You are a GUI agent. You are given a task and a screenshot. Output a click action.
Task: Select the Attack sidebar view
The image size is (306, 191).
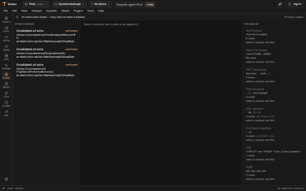[x=6, y=76]
